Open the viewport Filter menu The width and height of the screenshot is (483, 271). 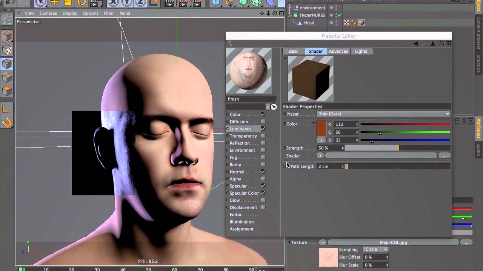[x=109, y=13]
